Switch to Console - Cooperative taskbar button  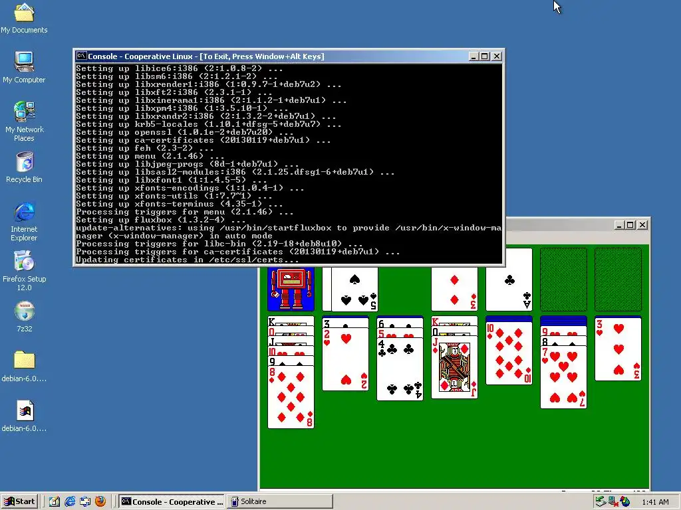coord(172,501)
